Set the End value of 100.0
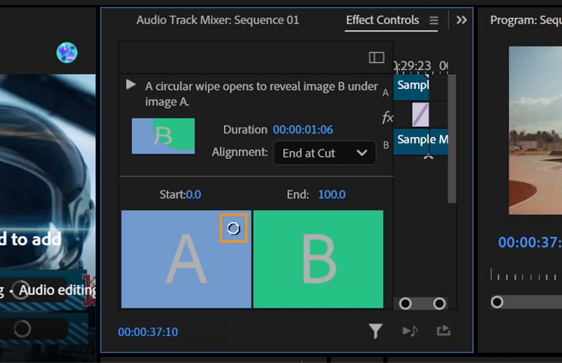This screenshot has height=363, width=562. pyautogui.click(x=332, y=195)
